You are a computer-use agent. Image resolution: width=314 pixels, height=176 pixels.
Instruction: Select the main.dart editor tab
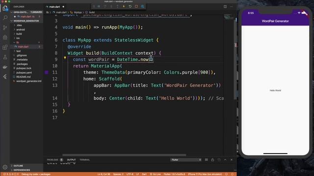(54, 7)
